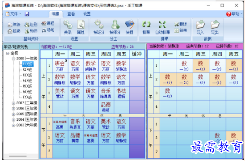Collapse the 2008|一年级 tree node
The width and height of the screenshot is (246, 161).
13,59
